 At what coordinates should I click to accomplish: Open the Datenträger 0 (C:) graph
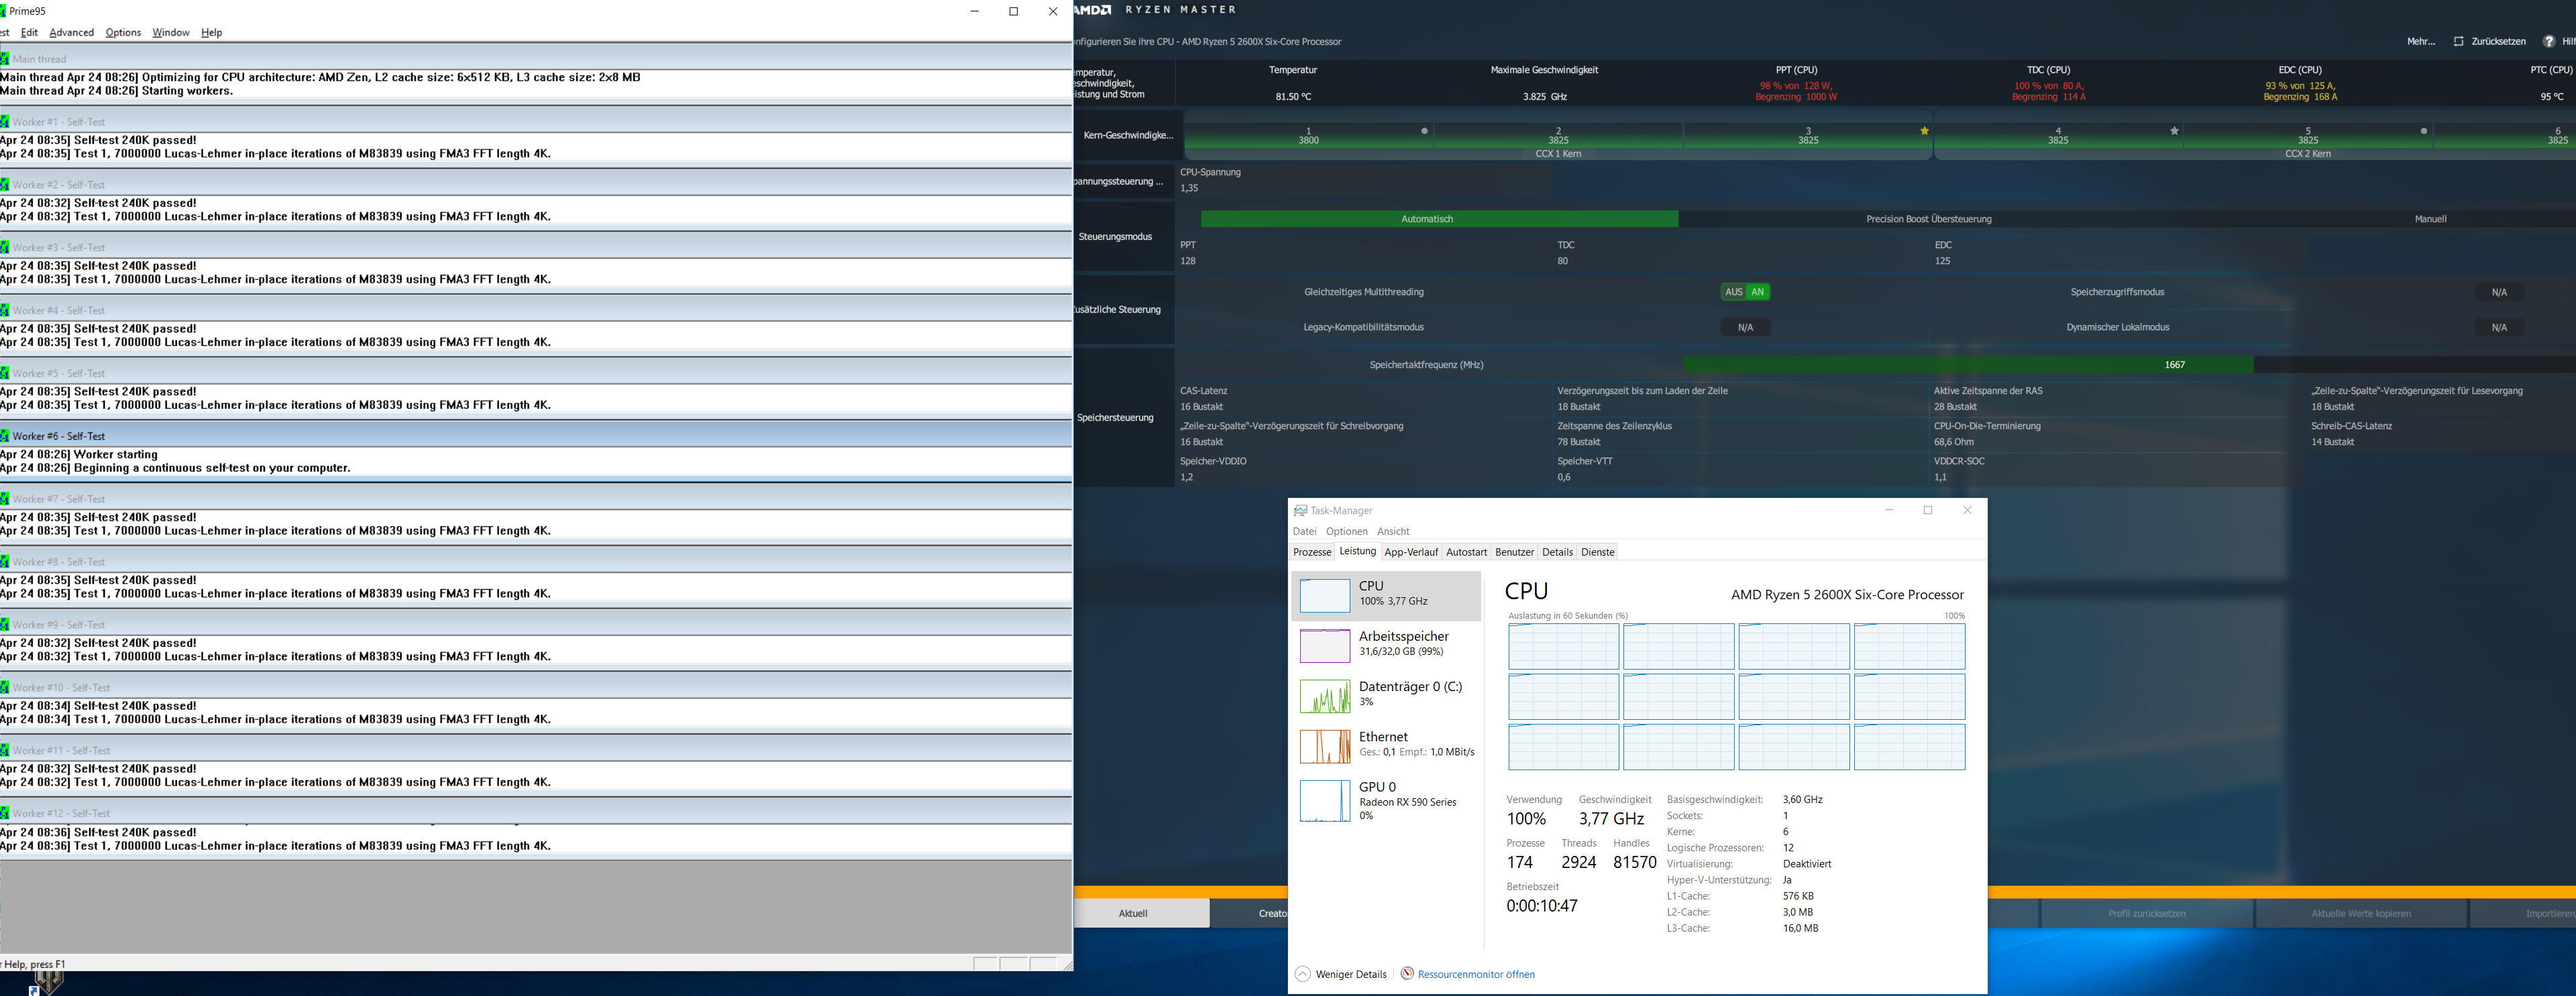(1324, 695)
